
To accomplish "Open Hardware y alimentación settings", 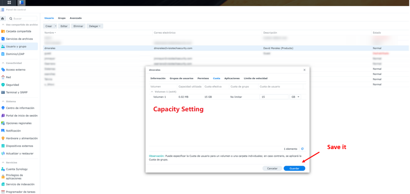I will (x=19, y=138).
